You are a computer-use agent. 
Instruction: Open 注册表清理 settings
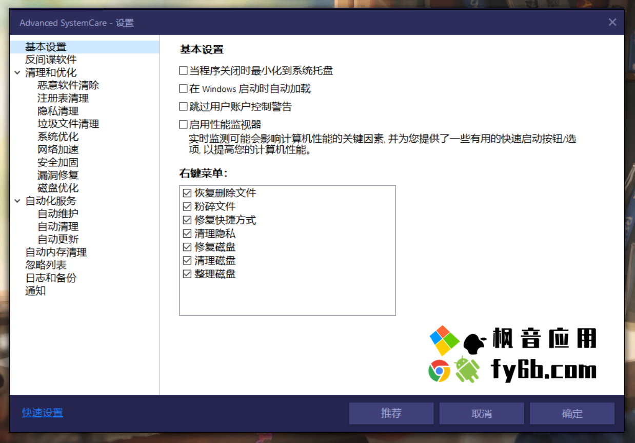tap(63, 99)
